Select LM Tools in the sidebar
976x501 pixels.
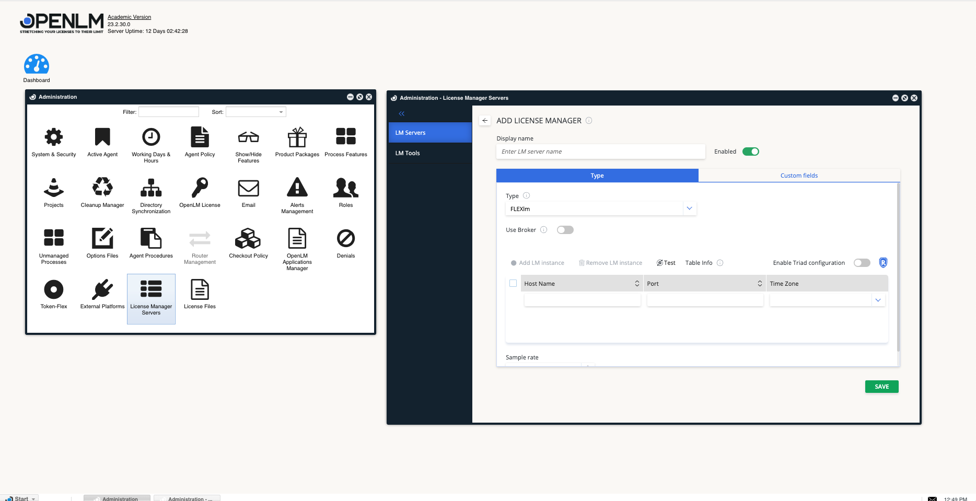click(408, 153)
